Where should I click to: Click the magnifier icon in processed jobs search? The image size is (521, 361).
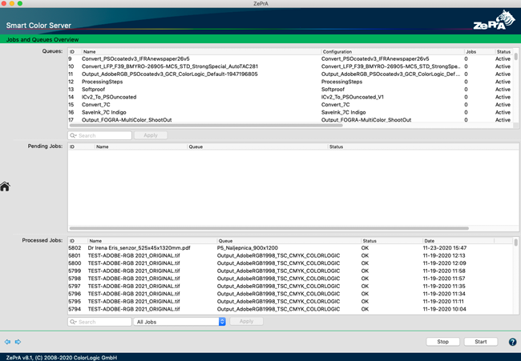click(73, 322)
